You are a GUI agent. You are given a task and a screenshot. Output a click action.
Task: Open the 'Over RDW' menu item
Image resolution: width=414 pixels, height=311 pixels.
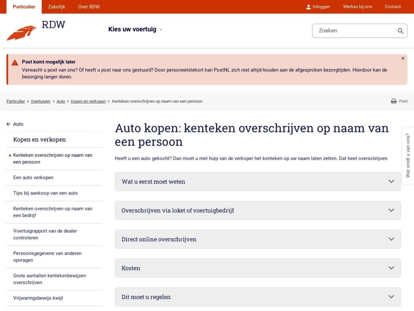coord(89,6)
